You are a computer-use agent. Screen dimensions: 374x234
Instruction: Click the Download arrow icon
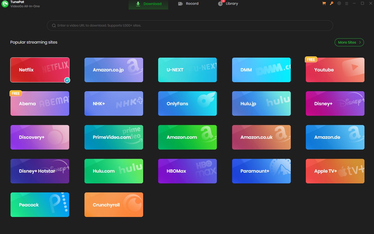(x=138, y=4)
